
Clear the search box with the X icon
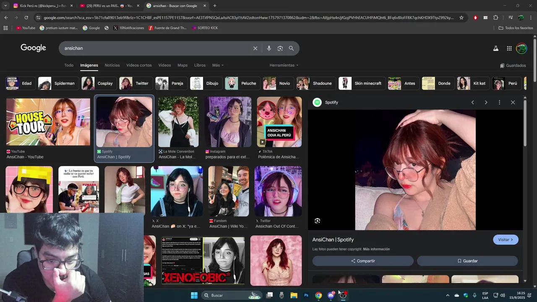[255, 48]
